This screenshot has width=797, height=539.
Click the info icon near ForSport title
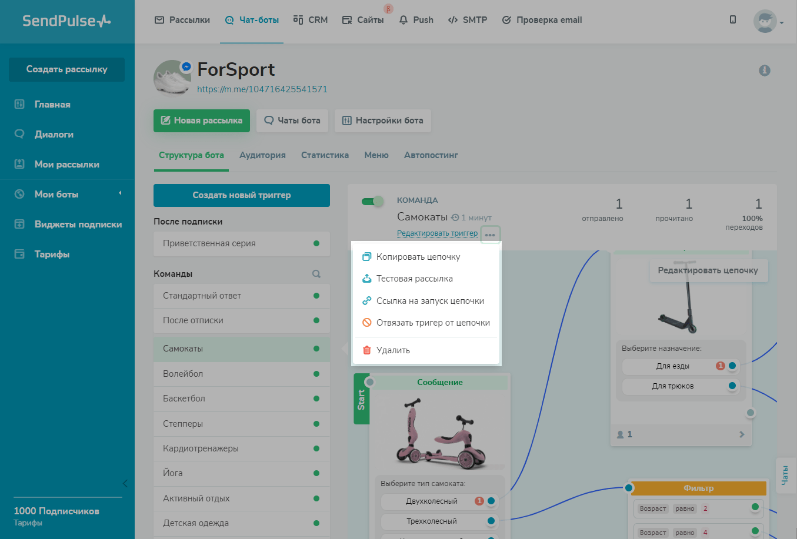(x=765, y=71)
